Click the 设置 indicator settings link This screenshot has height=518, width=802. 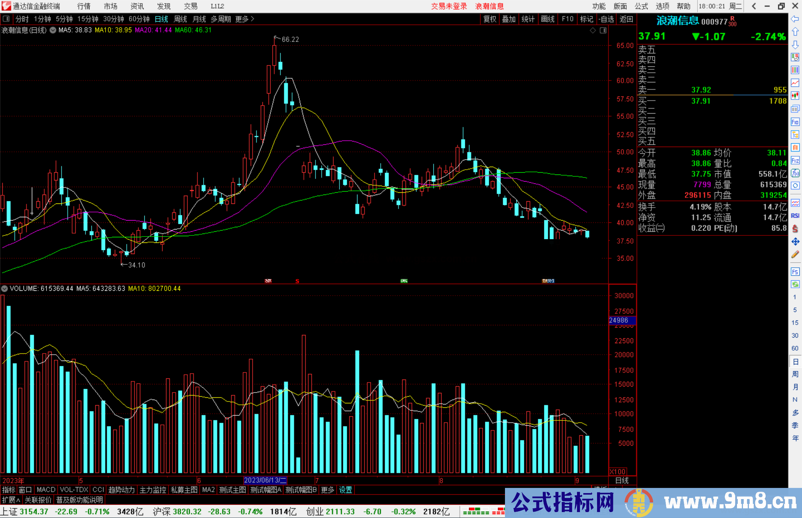pyautogui.click(x=345, y=490)
